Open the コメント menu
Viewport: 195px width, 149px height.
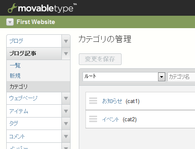(34, 136)
